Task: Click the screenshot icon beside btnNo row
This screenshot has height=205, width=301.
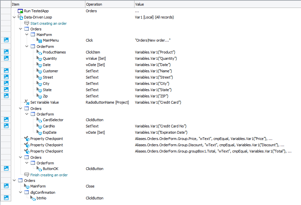Action: coord(6,198)
